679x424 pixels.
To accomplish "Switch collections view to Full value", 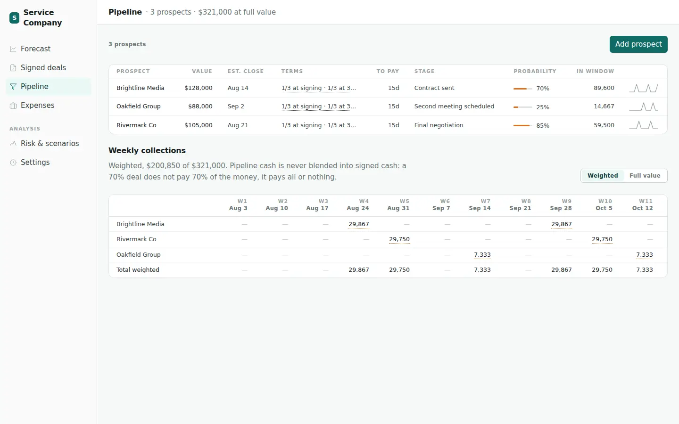I will (645, 176).
